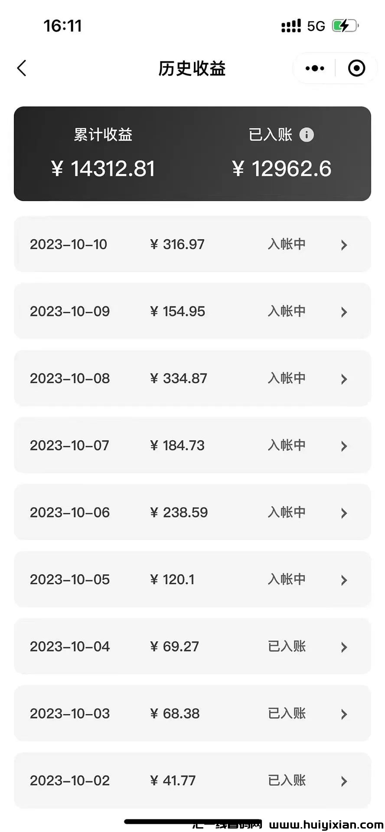Tap 已入账 status on the 2023-10-04 row

tap(287, 647)
